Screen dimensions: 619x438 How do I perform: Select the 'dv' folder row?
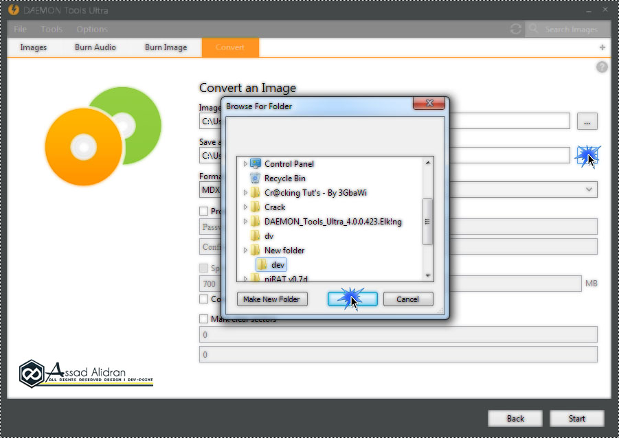[269, 236]
